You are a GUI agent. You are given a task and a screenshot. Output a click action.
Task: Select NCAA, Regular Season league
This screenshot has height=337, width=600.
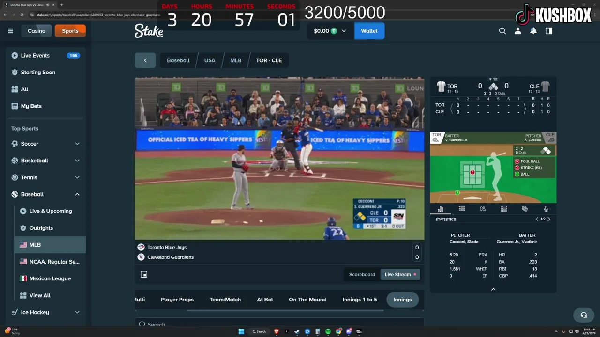(50, 262)
